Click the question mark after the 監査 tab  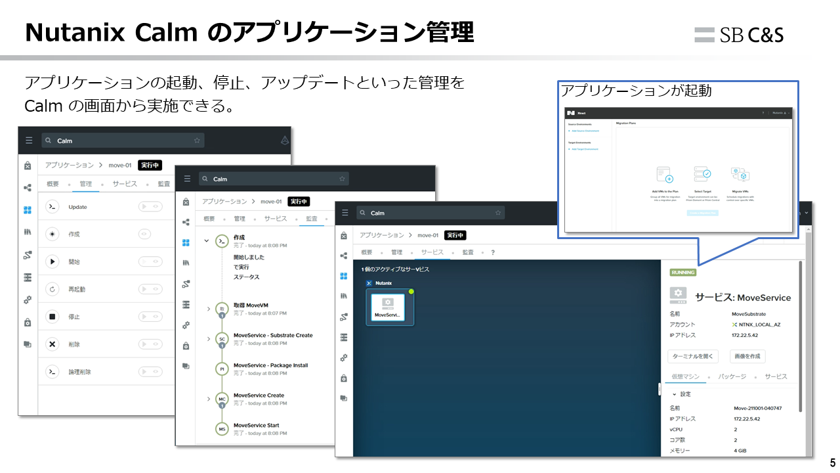click(x=493, y=252)
